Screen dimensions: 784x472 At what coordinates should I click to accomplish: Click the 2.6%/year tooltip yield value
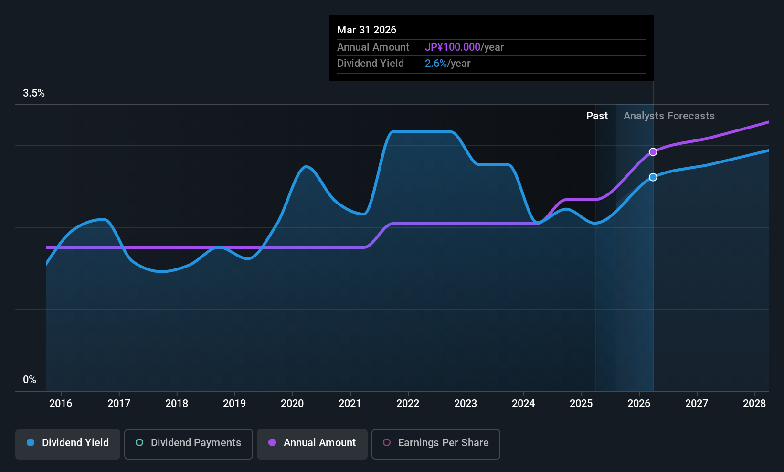click(x=448, y=64)
